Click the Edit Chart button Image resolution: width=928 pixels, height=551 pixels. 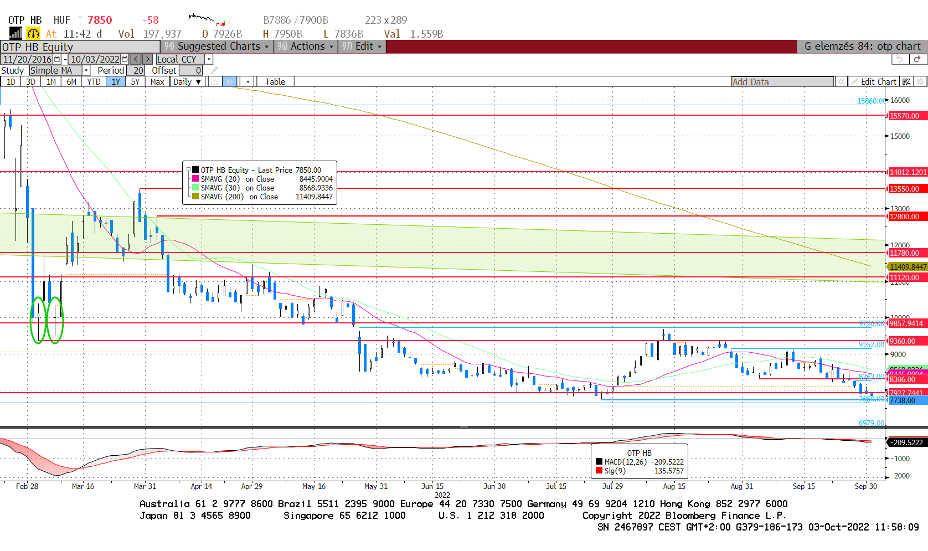[874, 82]
